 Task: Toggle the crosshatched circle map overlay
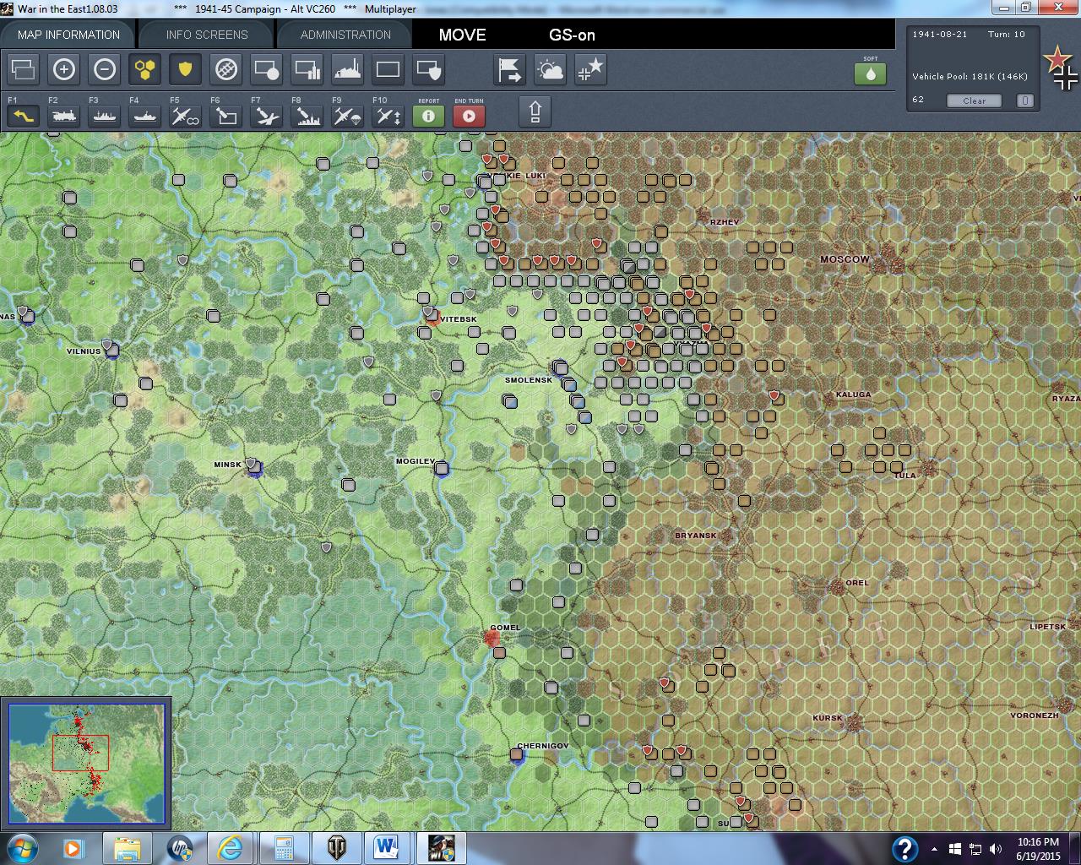click(x=225, y=69)
